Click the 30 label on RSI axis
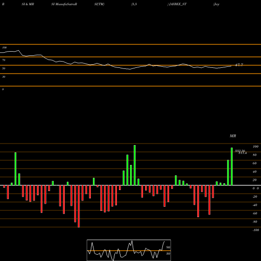 4,77
